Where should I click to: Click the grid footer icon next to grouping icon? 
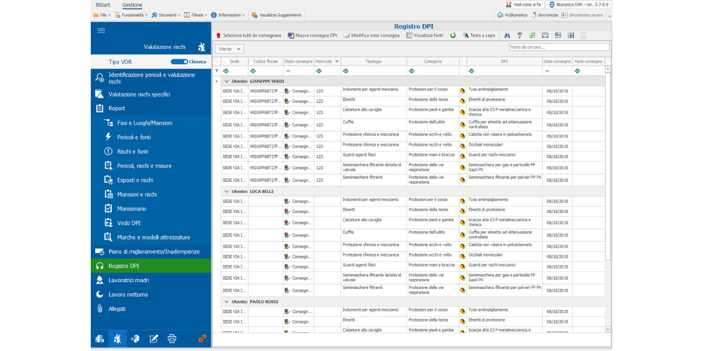pos(545,36)
